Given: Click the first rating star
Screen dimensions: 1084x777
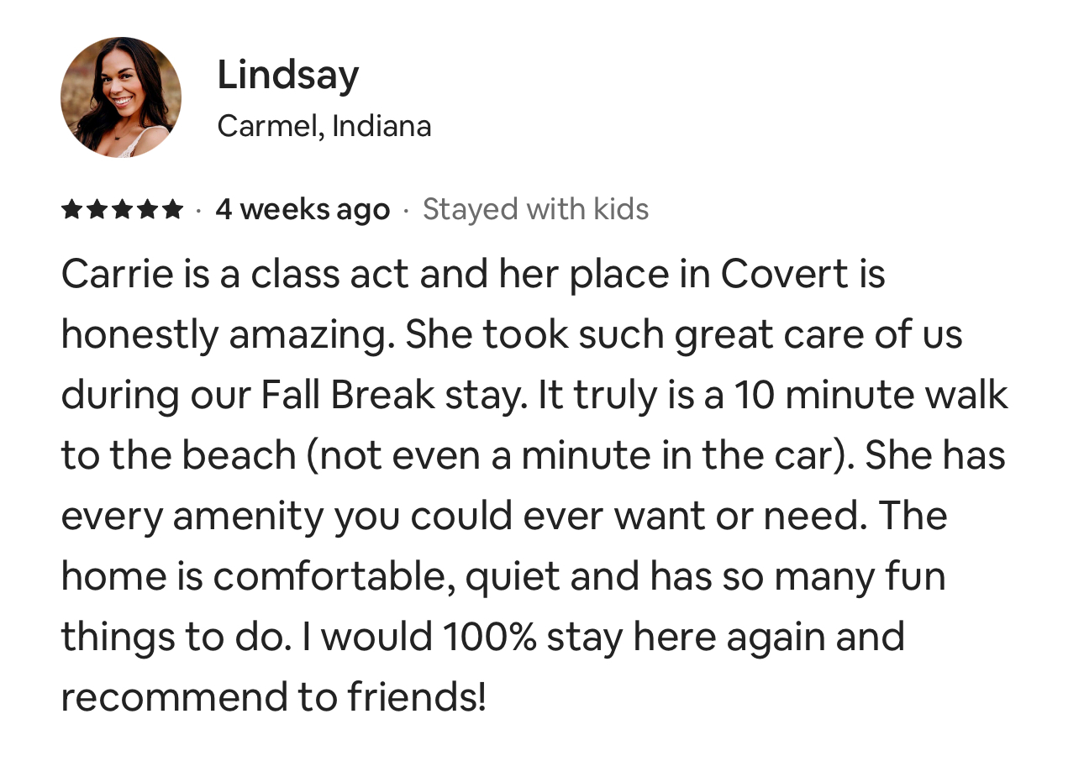Looking at the screenshot, I should click(72, 209).
